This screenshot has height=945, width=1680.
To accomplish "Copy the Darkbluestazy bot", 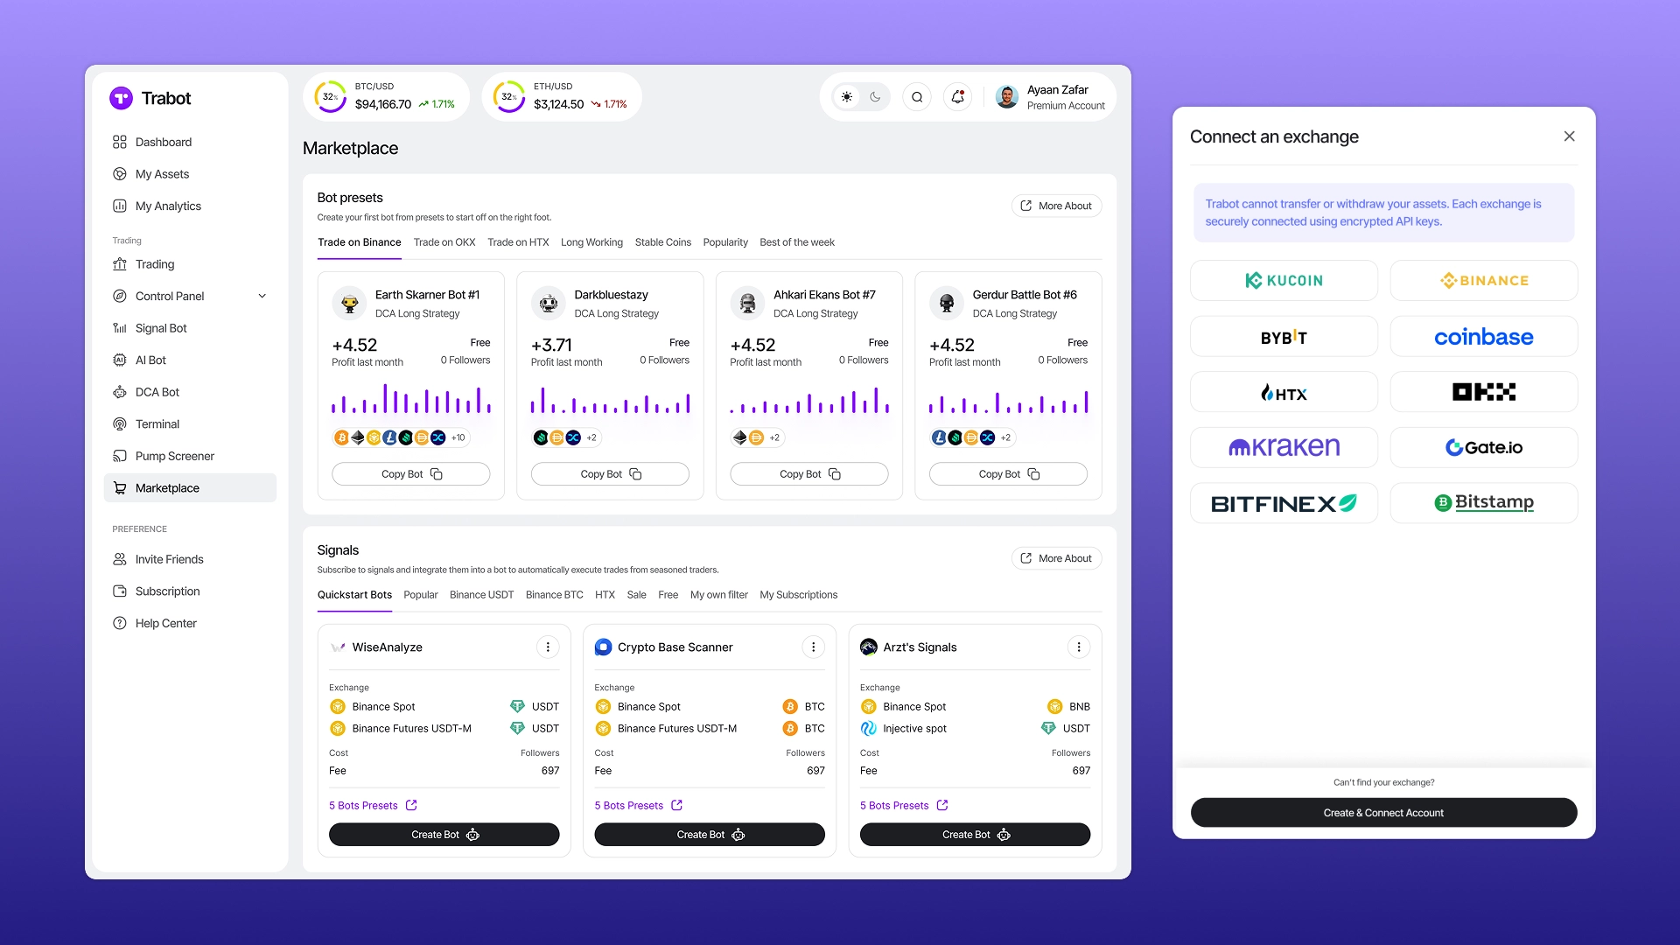I will pos(610,474).
